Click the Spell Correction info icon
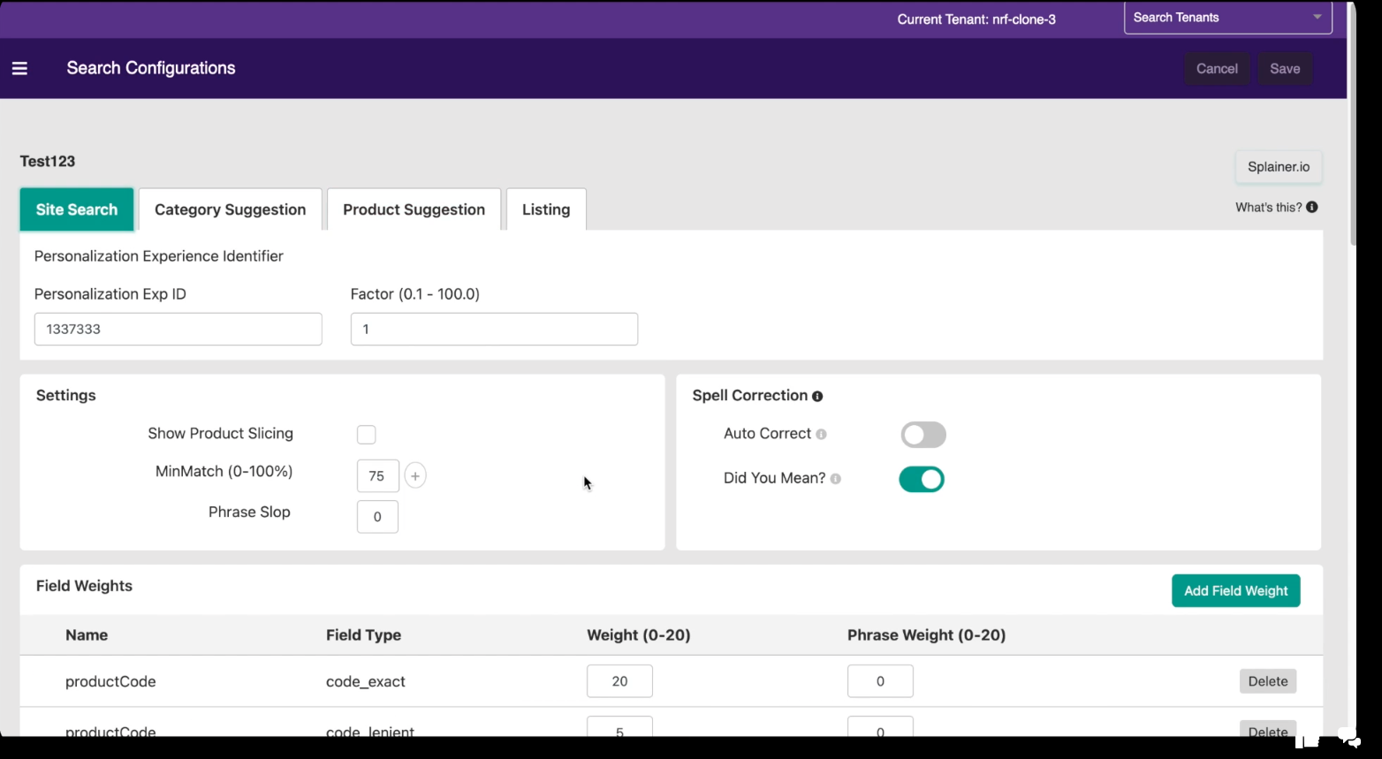The width and height of the screenshot is (1382, 759). point(817,397)
